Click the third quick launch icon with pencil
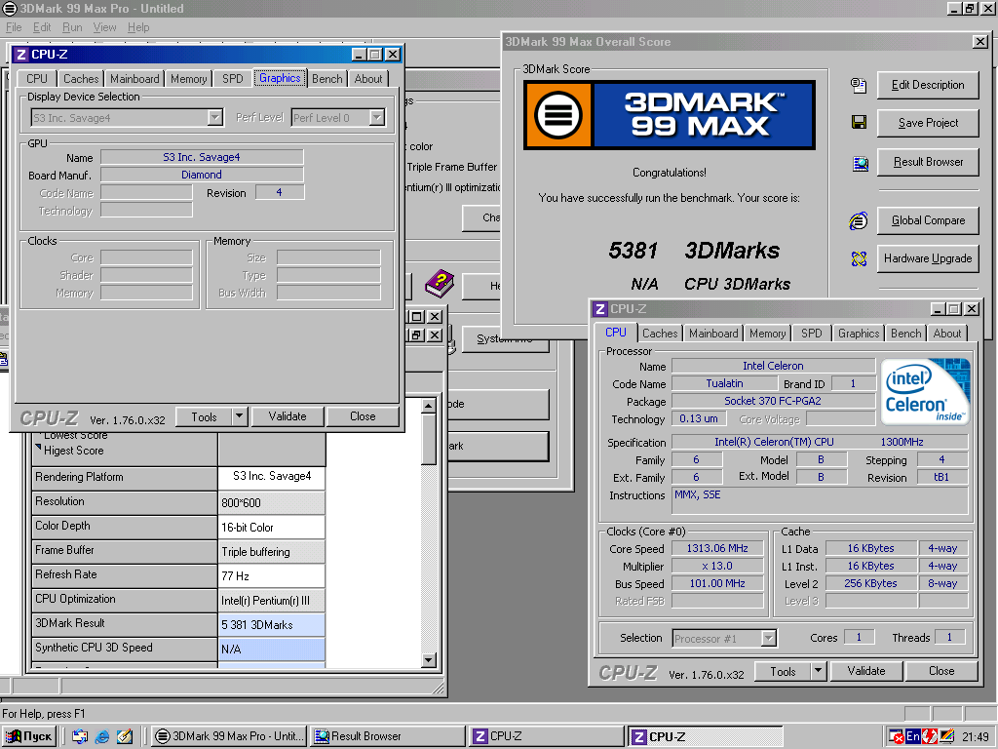The width and height of the screenshot is (998, 749). tap(125, 736)
